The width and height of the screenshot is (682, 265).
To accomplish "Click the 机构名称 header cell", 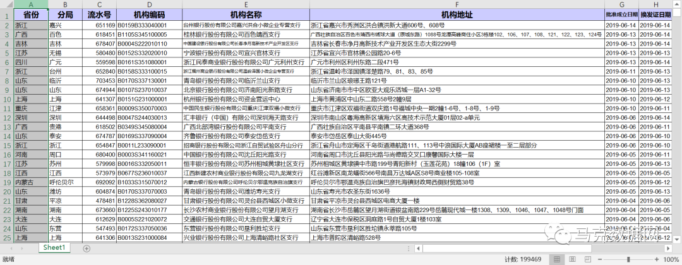I will click(x=246, y=15).
